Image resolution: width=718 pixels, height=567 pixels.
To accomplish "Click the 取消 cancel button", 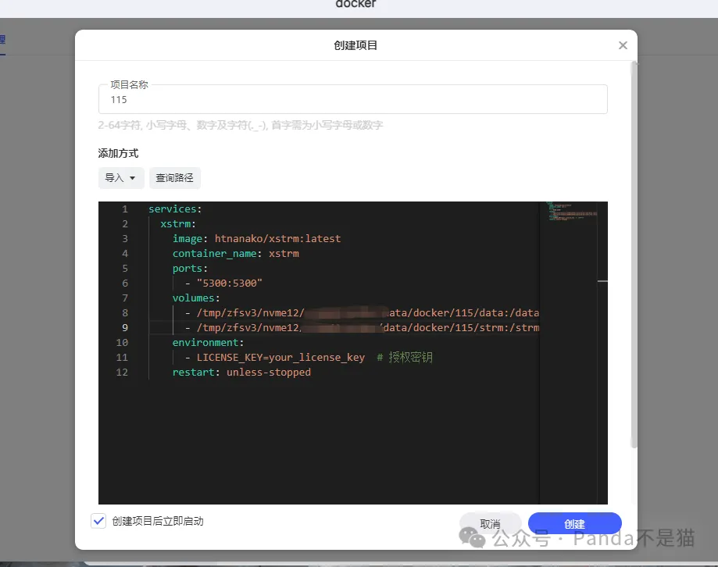I will point(490,523).
